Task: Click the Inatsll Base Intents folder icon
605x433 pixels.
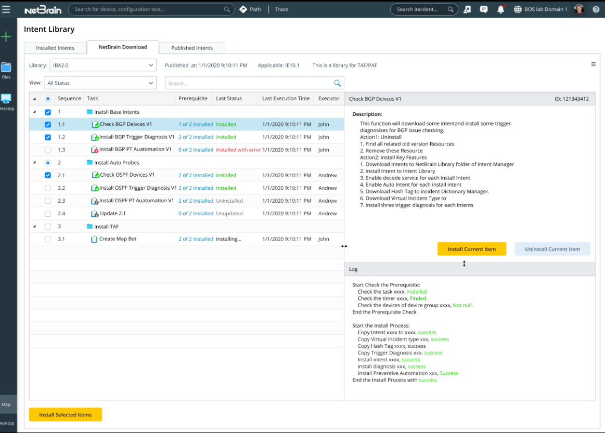Action: [x=90, y=112]
